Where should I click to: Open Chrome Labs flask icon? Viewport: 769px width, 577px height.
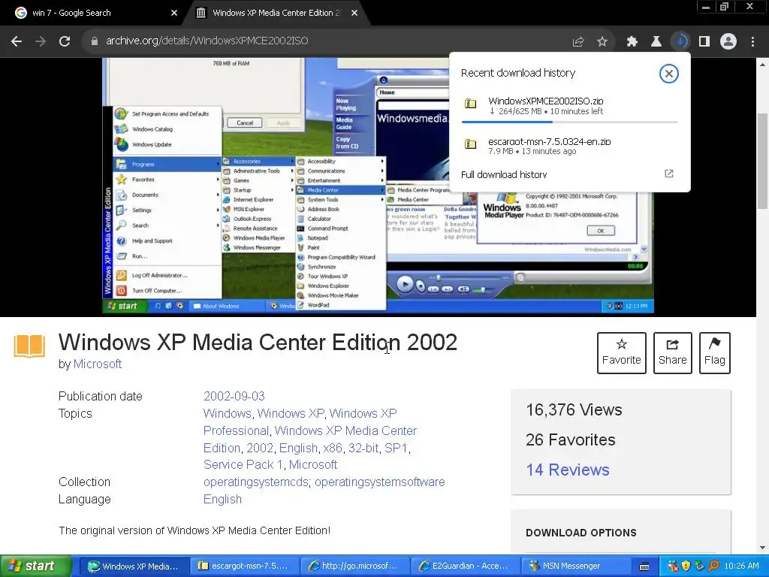(x=656, y=42)
